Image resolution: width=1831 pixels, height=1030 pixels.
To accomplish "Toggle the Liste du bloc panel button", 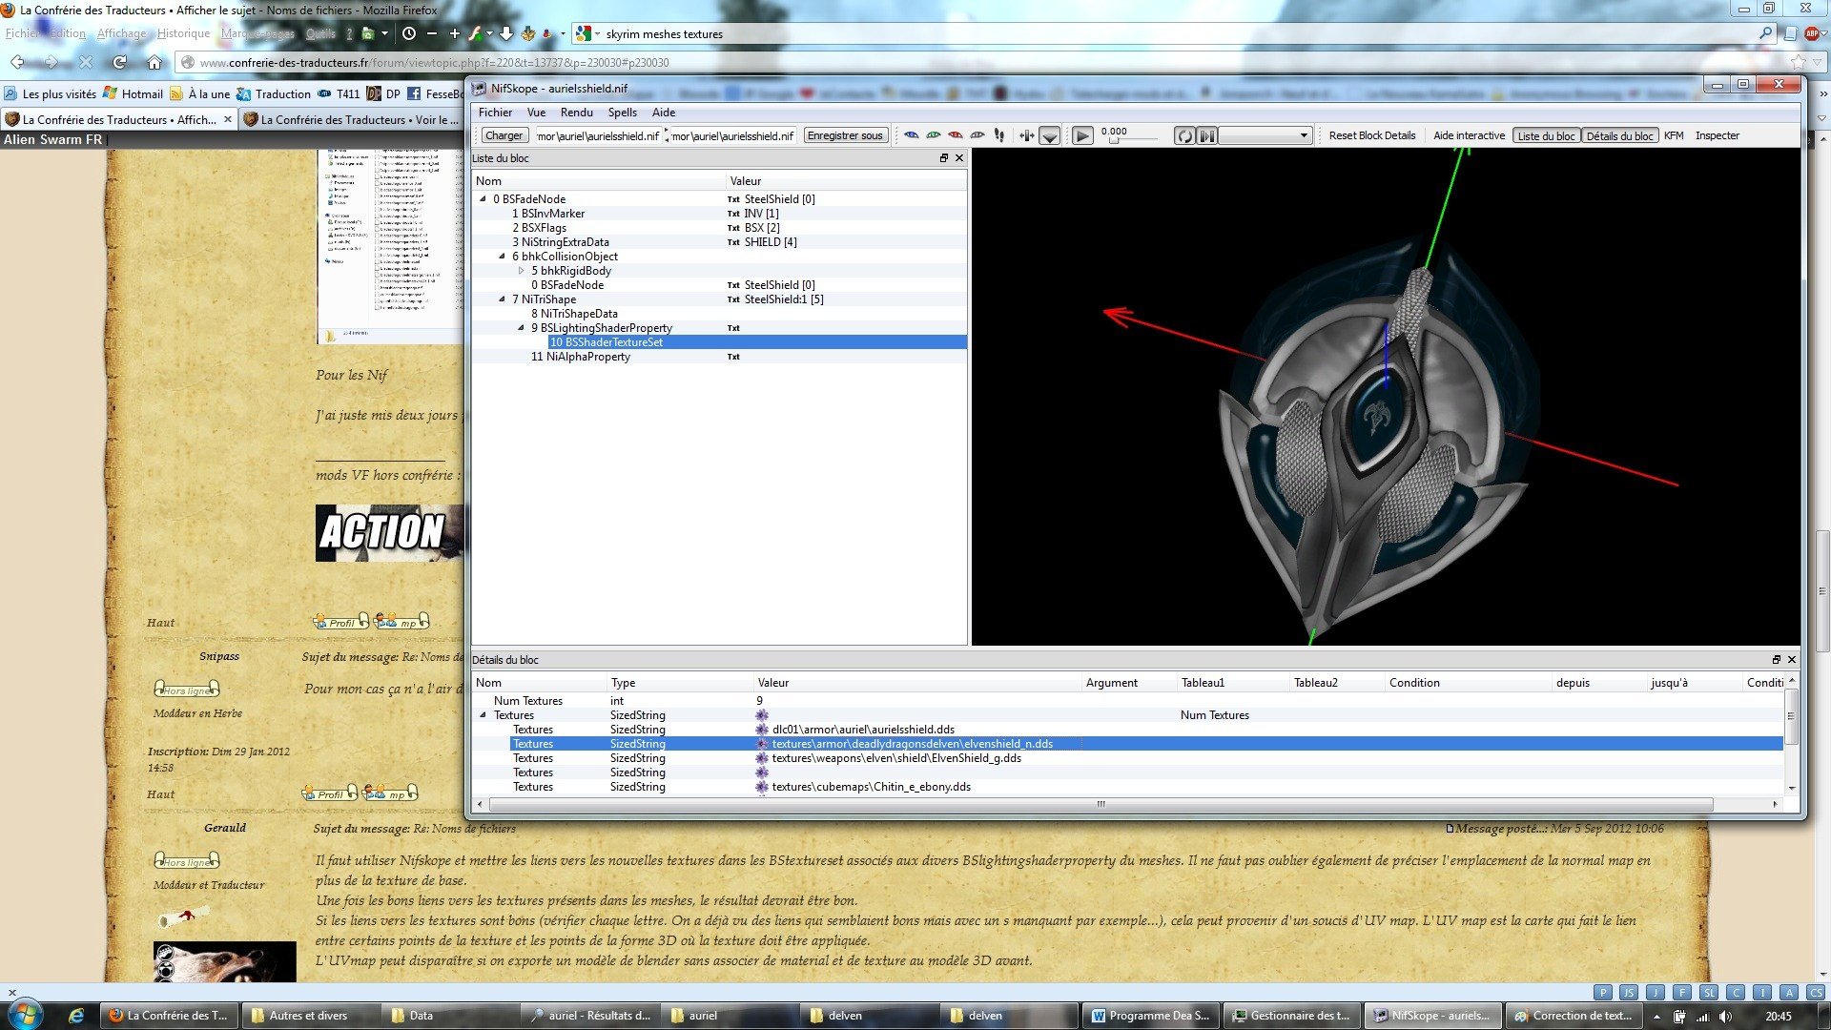I will (x=1546, y=135).
